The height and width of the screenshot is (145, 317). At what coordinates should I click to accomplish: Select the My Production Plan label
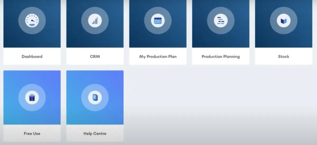pyautogui.click(x=158, y=56)
